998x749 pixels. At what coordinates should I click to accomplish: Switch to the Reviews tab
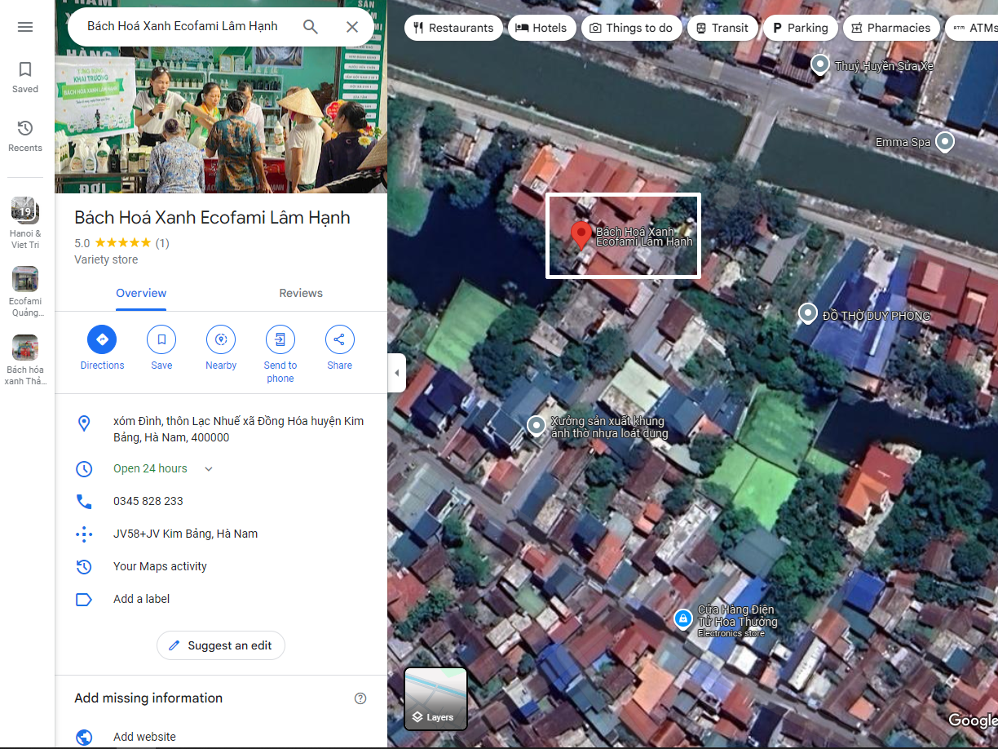click(301, 294)
